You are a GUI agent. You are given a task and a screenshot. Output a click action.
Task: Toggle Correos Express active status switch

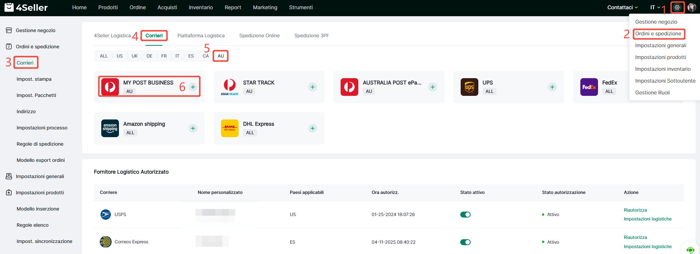pos(465,242)
